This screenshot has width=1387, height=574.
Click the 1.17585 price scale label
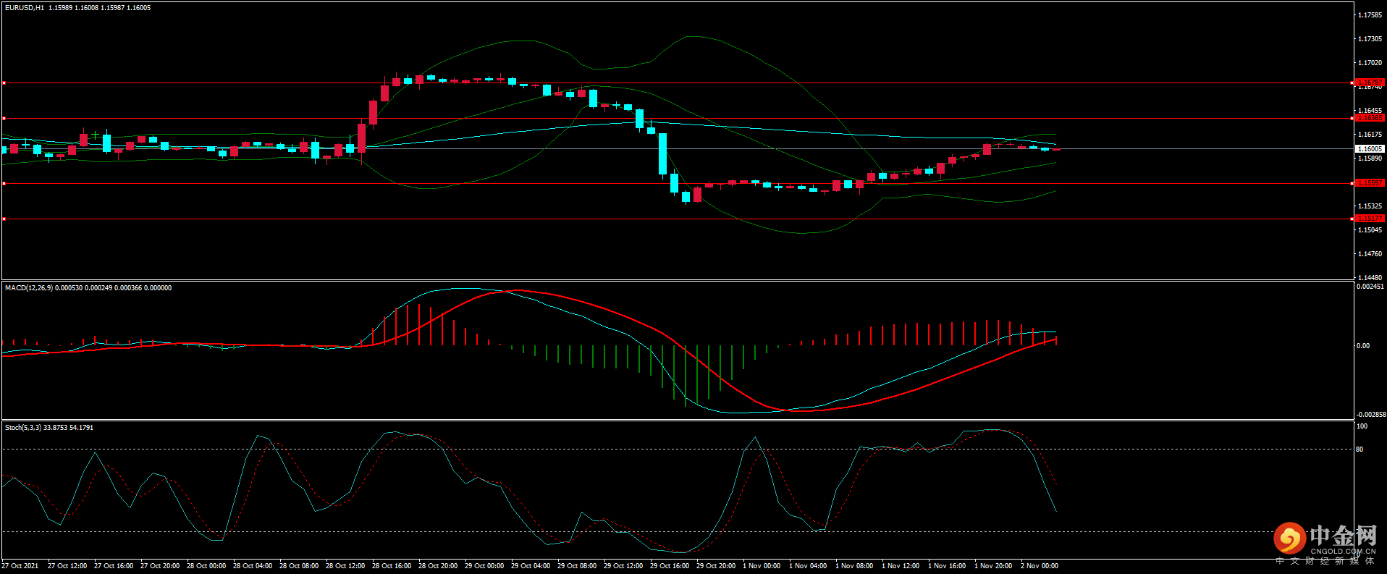pos(1370,15)
